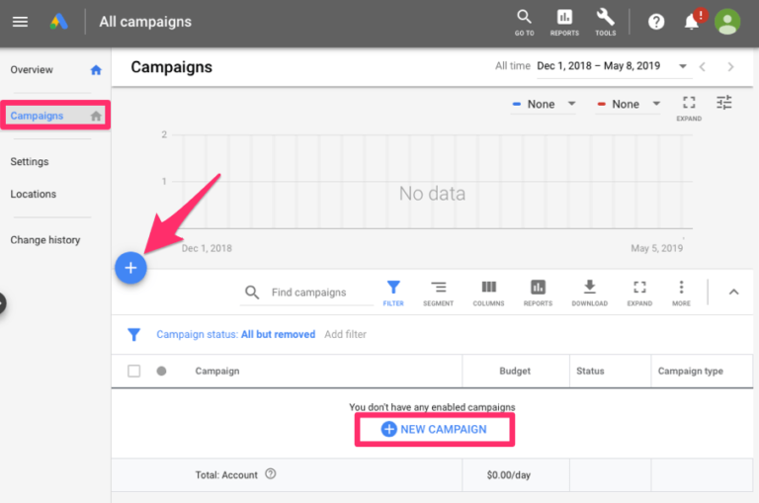Image resolution: width=759 pixels, height=503 pixels.
Task: Click the NEW CAMPAIGN button
Action: tap(434, 430)
